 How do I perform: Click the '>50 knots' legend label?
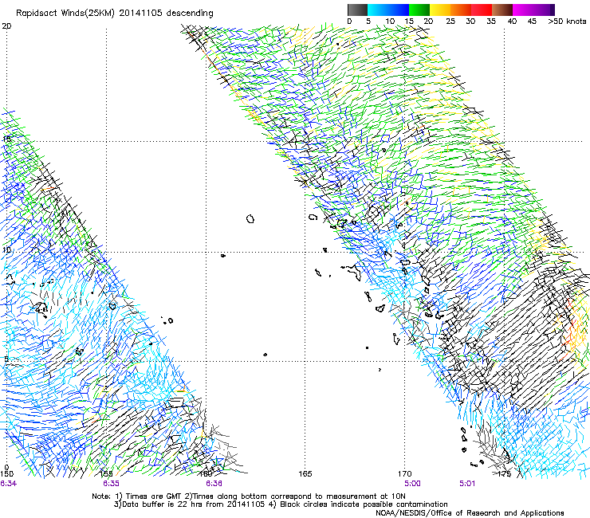[x=567, y=22]
